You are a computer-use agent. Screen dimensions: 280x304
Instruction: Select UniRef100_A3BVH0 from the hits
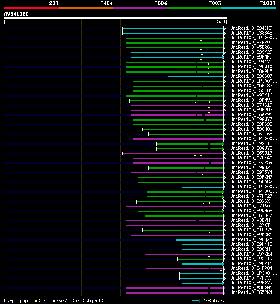click(x=251, y=220)
